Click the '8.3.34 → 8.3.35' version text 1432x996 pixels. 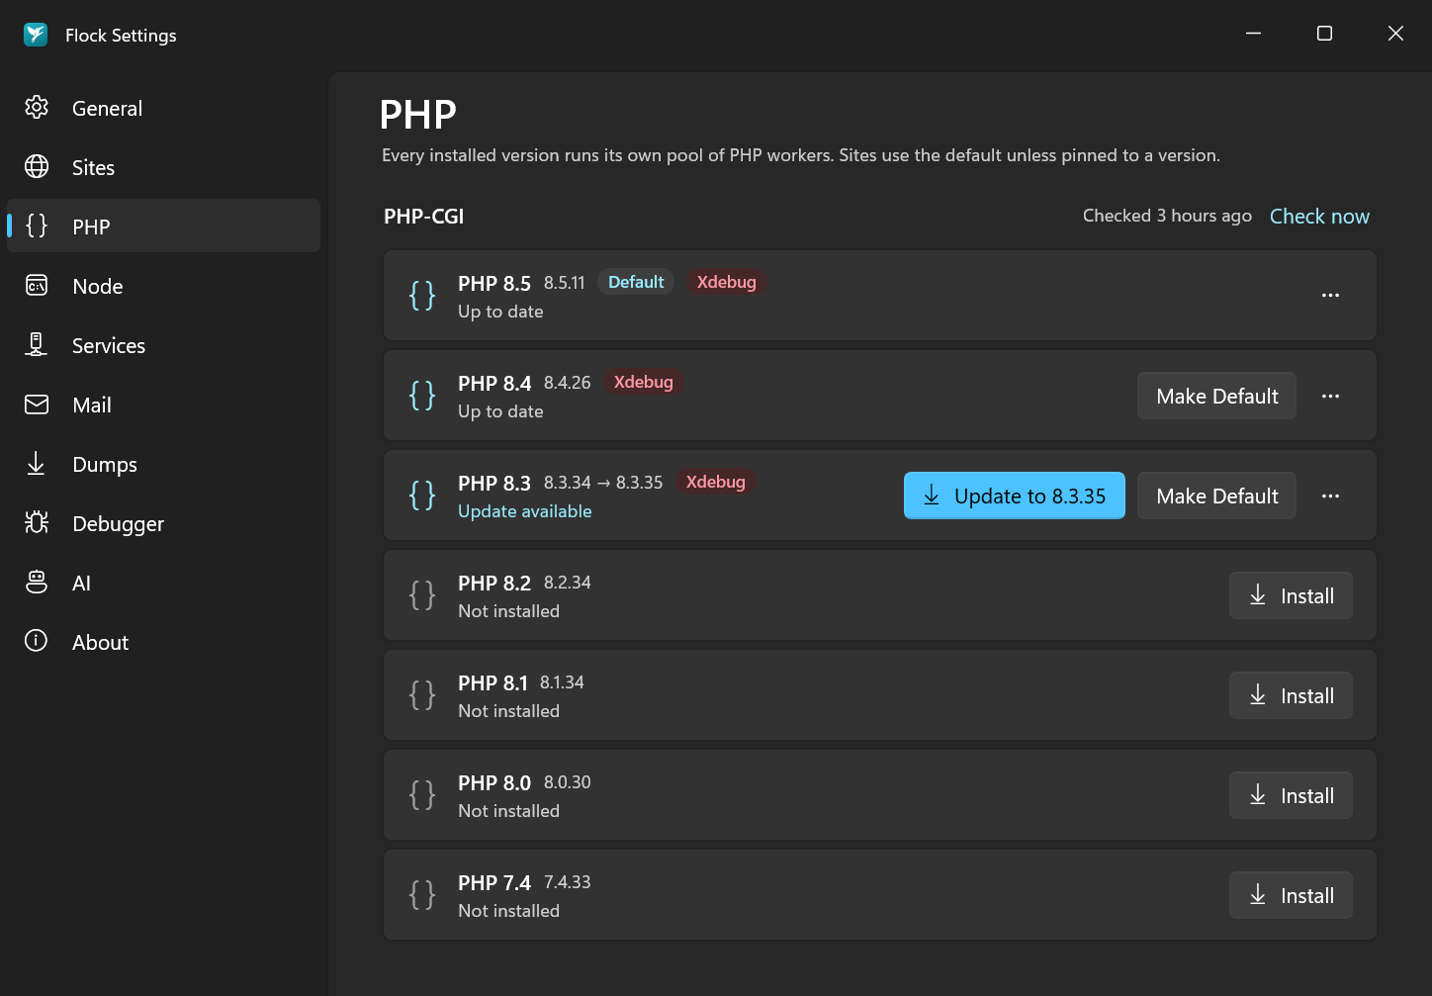tap(603, 482)
